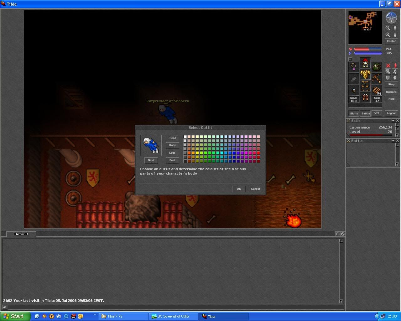
Task: Click the mana icon below the heart
Action: [351, 53]
